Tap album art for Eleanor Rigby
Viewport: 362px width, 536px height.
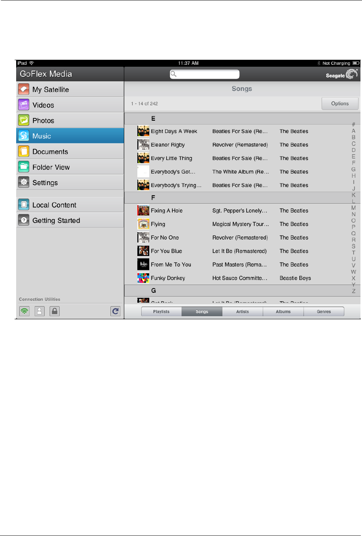[143, 145]
